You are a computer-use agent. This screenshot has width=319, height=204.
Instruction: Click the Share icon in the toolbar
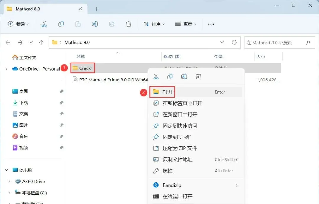112,24
